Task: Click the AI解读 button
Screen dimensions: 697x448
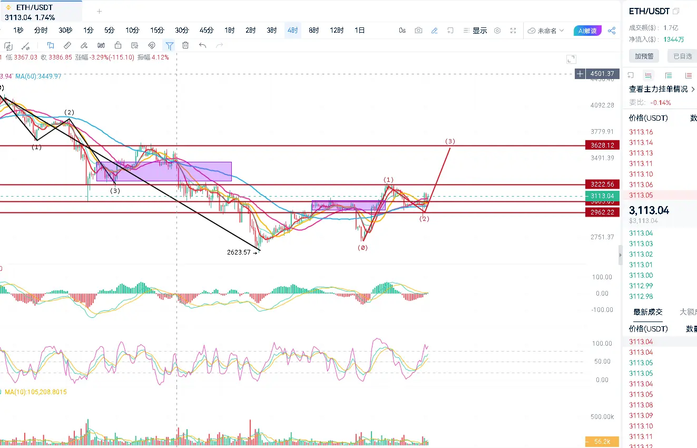Action: (587, 31)
